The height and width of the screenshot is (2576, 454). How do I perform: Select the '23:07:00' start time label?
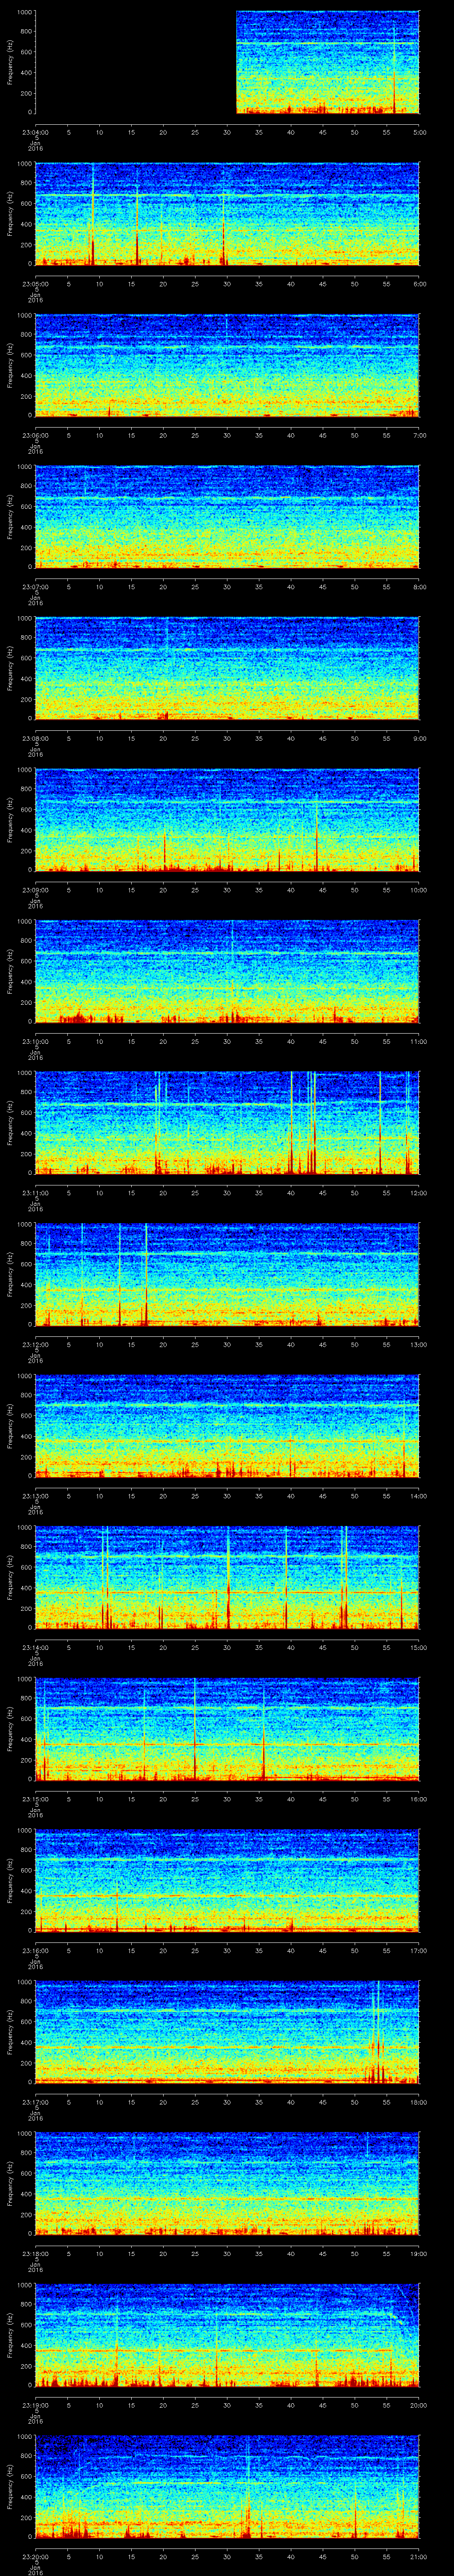(x=36, y=587)
